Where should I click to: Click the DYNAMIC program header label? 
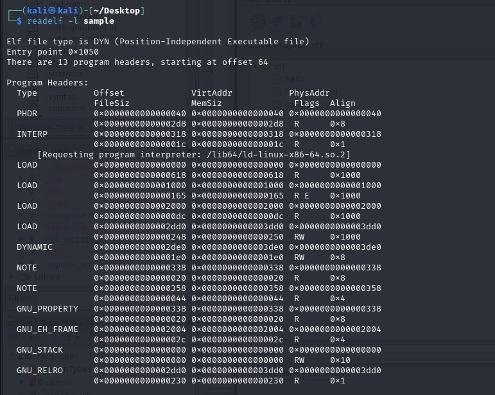[x=35, y=247]
